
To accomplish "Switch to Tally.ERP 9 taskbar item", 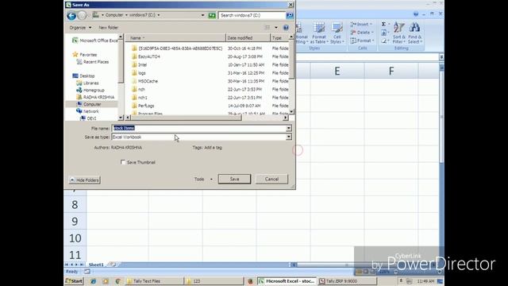I will (347, 281).
